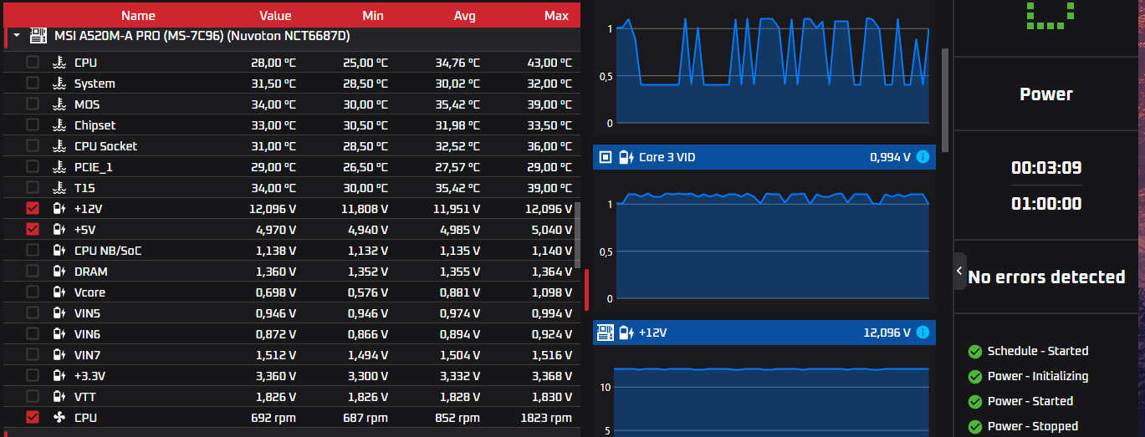
Task: Click the thermometer icon of the MOS row
Action: point(59,104)
